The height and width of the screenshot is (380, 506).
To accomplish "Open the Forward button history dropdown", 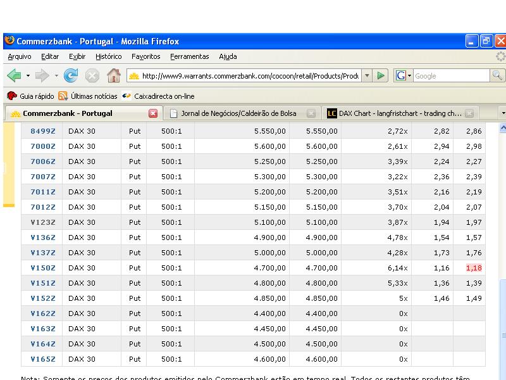I will tap(56, 76).
